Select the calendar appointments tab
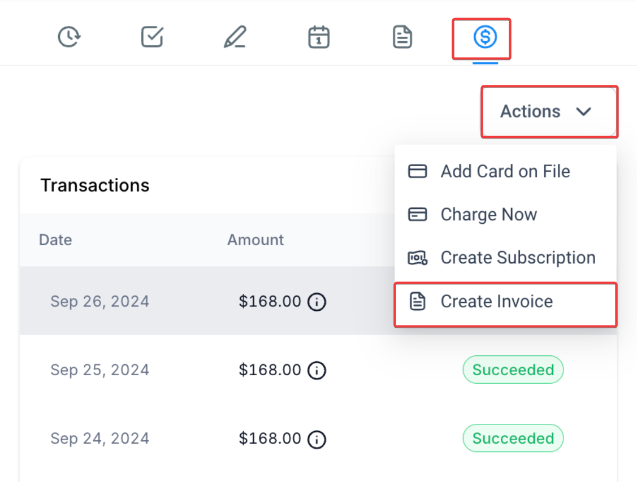 point(319,38)
